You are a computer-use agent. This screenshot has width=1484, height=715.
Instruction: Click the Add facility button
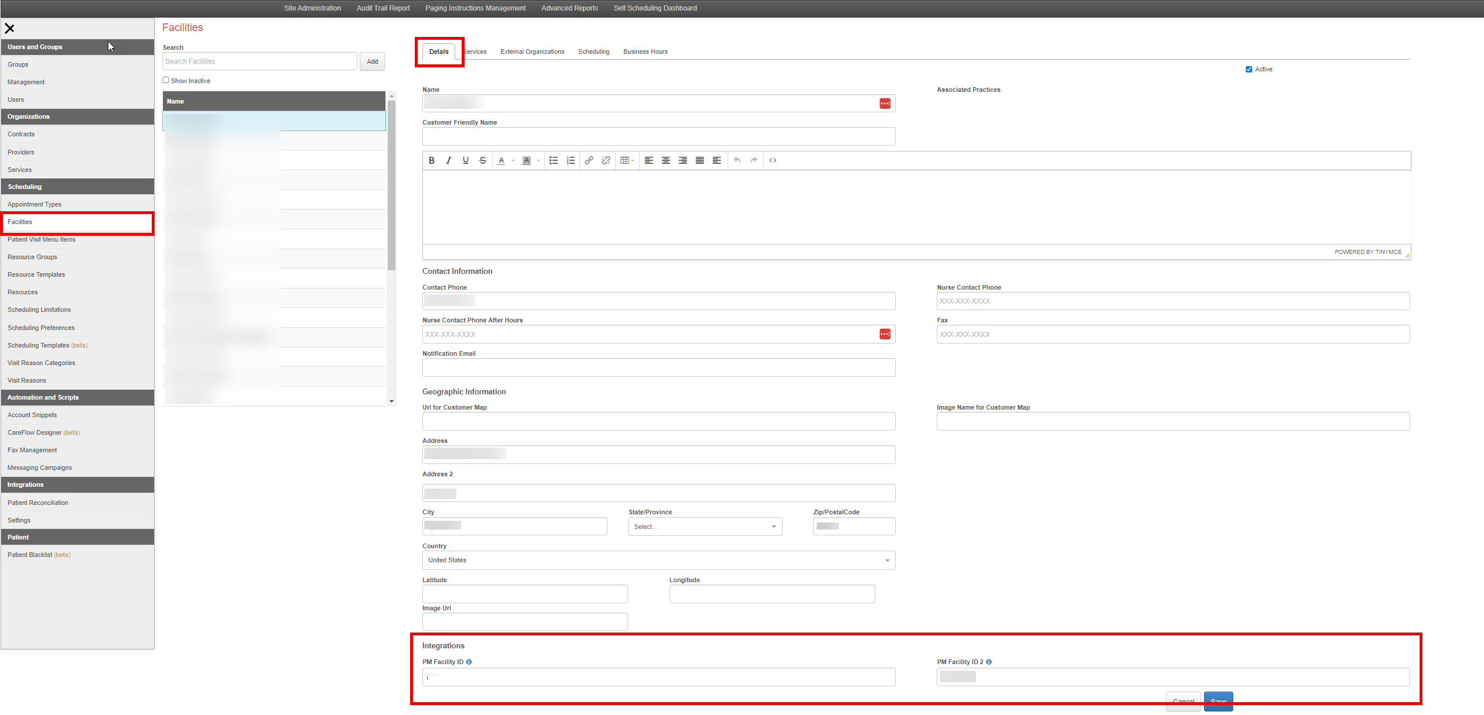372,61
